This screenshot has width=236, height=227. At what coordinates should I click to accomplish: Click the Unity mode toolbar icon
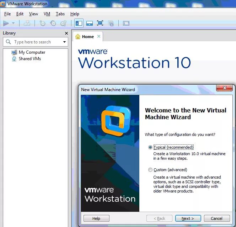click(111, 23)
